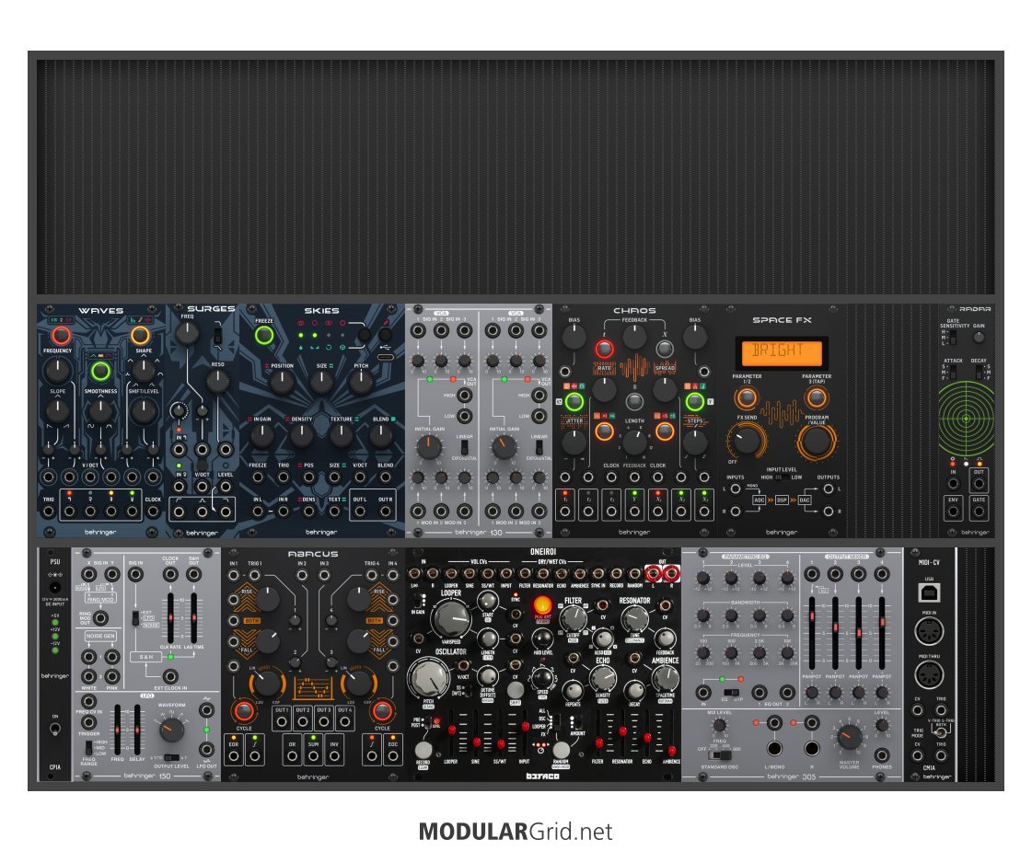1032x851 pixels.
Task: Click the RECORD button on Oneiroi
Action: [x=423, y=750]
